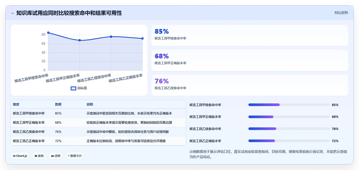Click description starting 示意测试中命中略低
Screen dimensions: 359x170
128,132
